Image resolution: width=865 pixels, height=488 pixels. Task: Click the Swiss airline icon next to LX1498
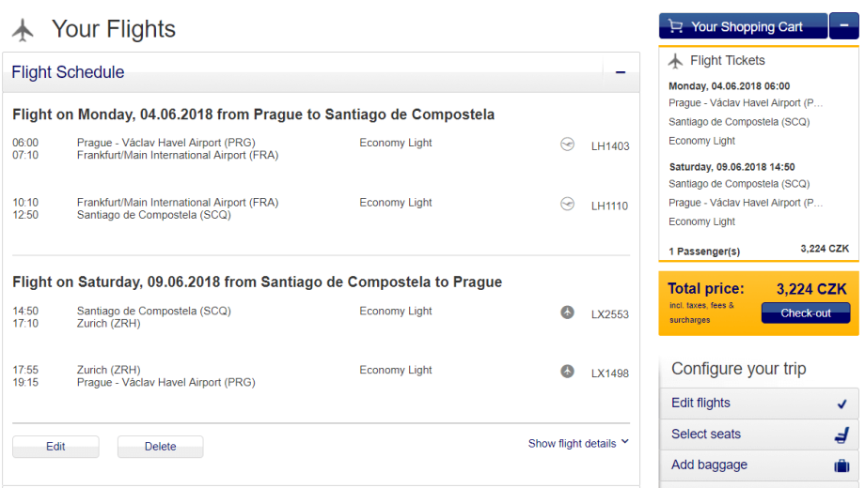point(567,372)
